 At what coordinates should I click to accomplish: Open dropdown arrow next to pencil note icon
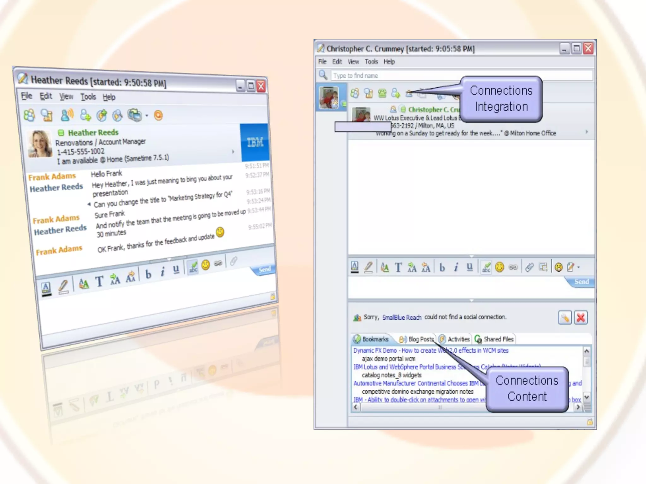[578, 268]
